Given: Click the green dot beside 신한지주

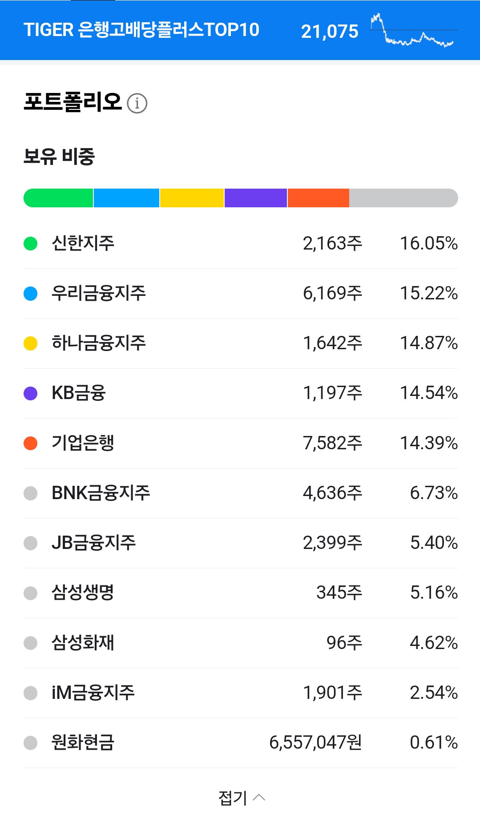Looking at the screenshot, I should point(30,243).
